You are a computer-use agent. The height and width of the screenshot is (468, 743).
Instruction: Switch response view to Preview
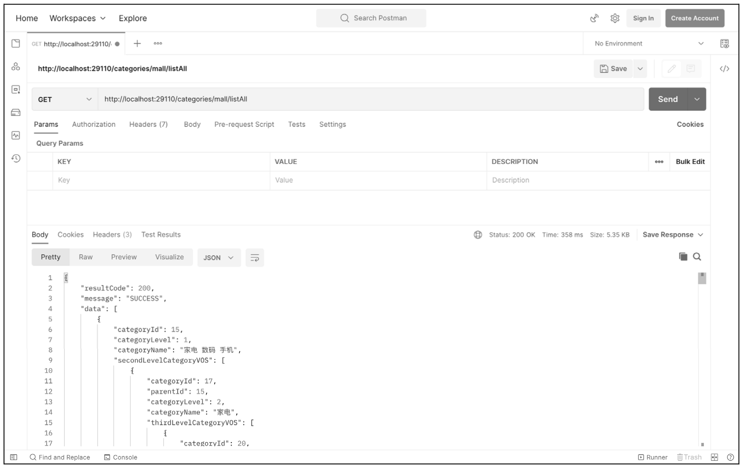coord(124,257)
